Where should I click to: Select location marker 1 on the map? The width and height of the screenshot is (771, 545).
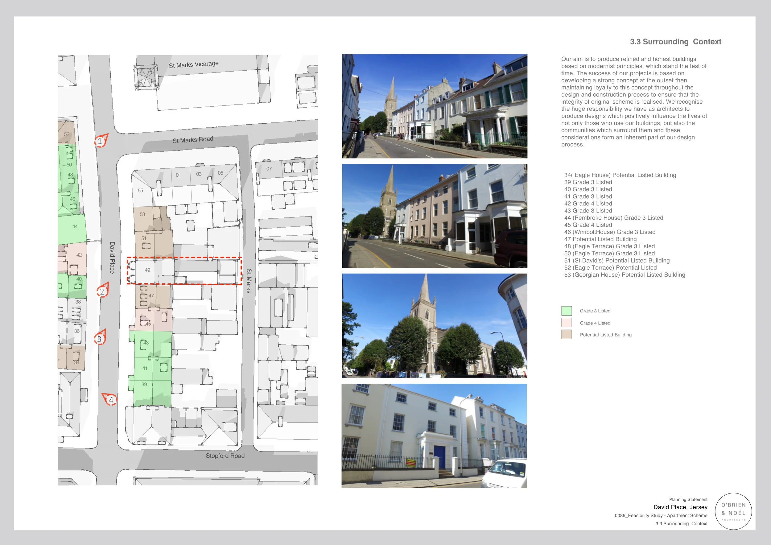pos(101,141)
